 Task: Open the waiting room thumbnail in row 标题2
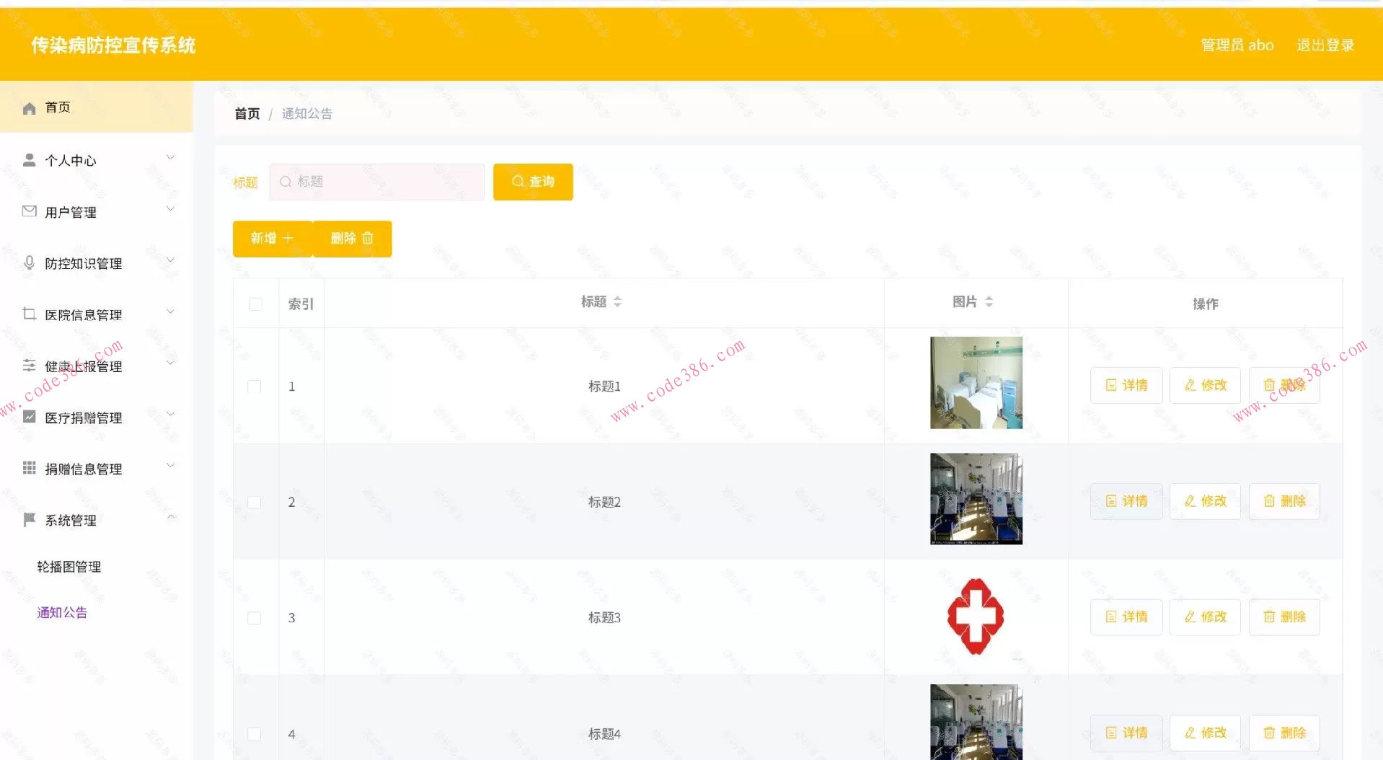(x=976, y=499)
